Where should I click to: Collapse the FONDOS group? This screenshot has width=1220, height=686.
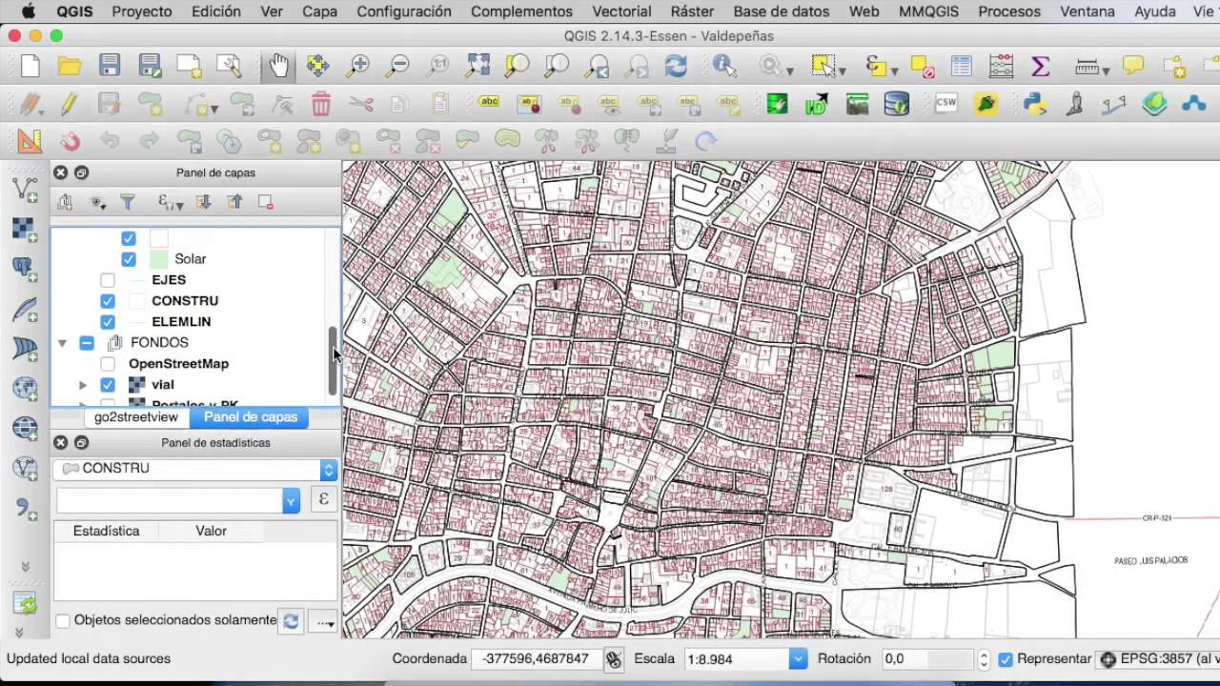click(63, 343)
